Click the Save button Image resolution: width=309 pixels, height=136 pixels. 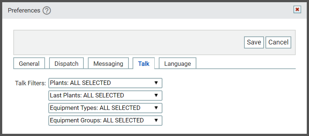(254, 42)
